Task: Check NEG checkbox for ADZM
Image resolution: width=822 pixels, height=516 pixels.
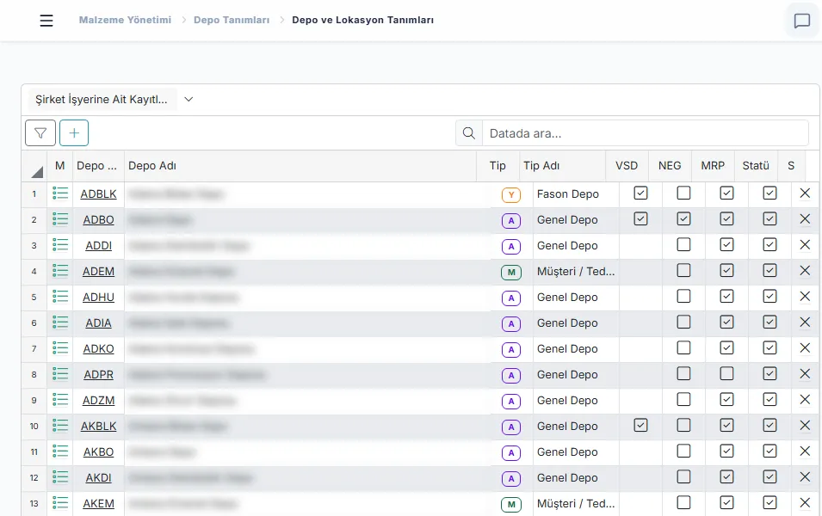Action: click(x=683, y=399)
